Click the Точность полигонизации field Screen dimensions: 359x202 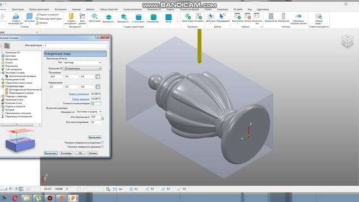[x=96, y=103]
